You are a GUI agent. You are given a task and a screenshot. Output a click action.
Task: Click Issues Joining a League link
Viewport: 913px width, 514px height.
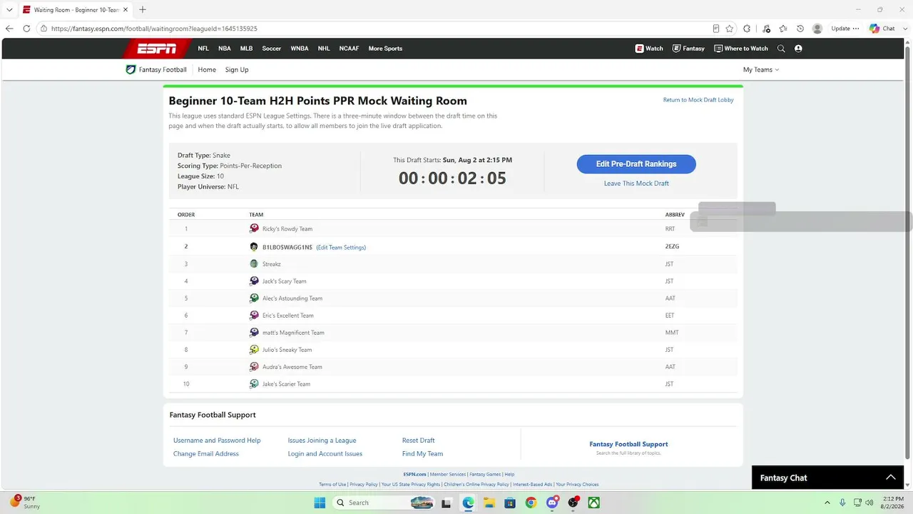click(322, 440)
